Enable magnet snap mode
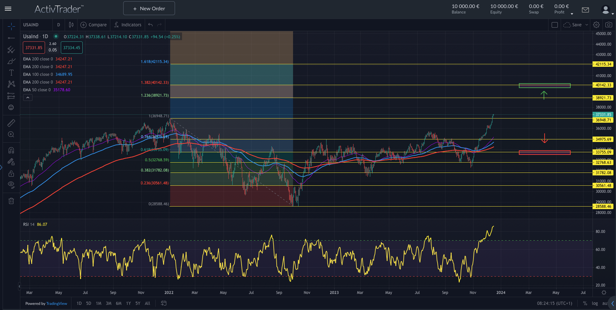Image resolution: width=616 pixels, height=310 pixels. point(11,150)
